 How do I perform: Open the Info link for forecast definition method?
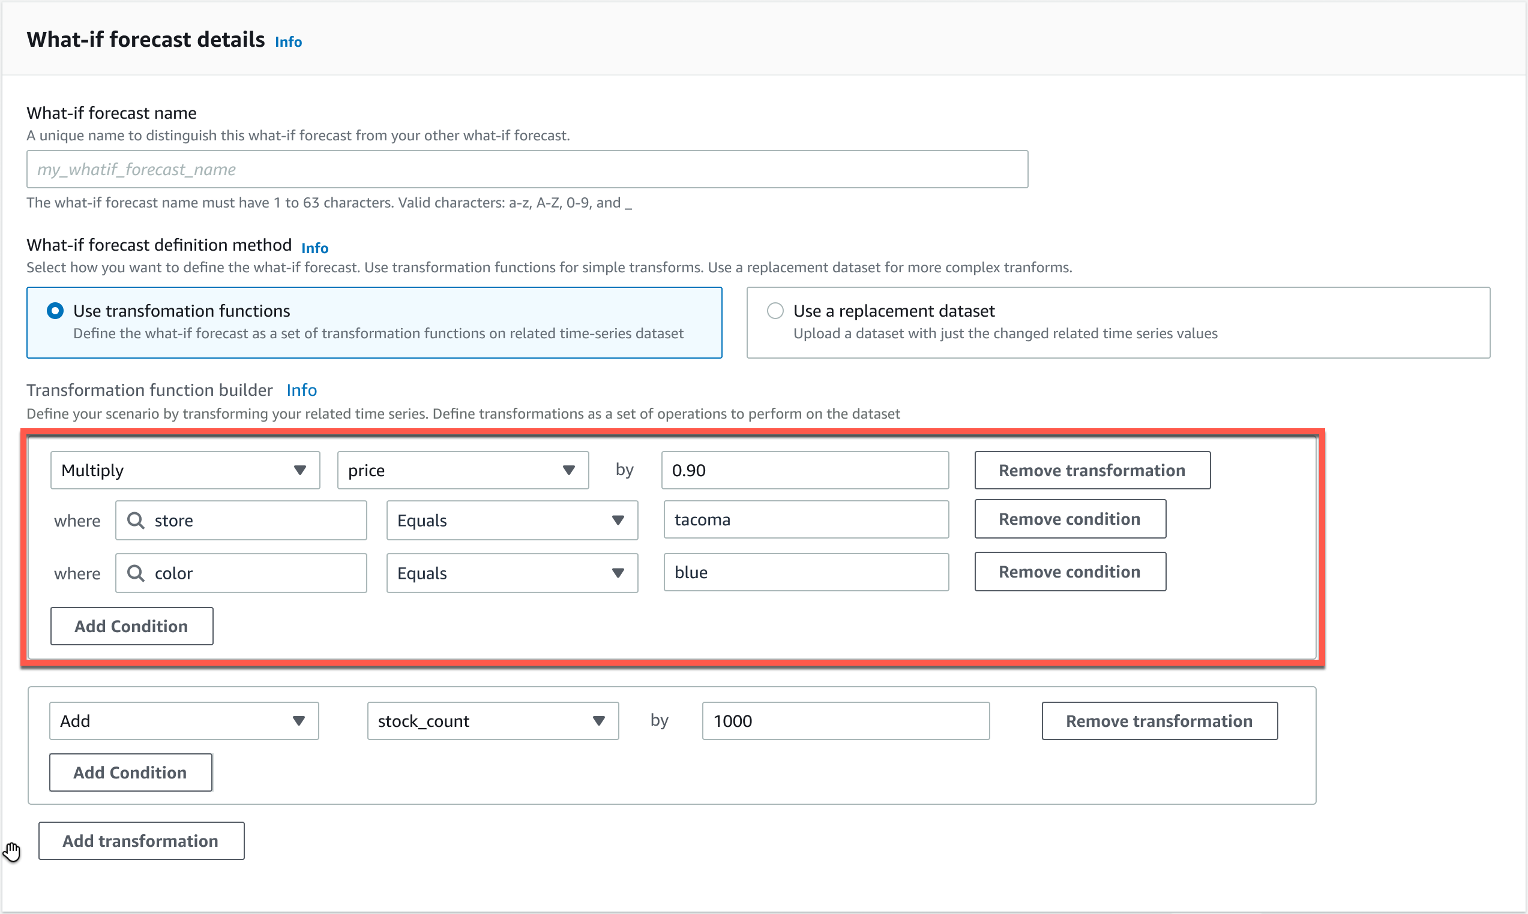[x=314, y=248]
